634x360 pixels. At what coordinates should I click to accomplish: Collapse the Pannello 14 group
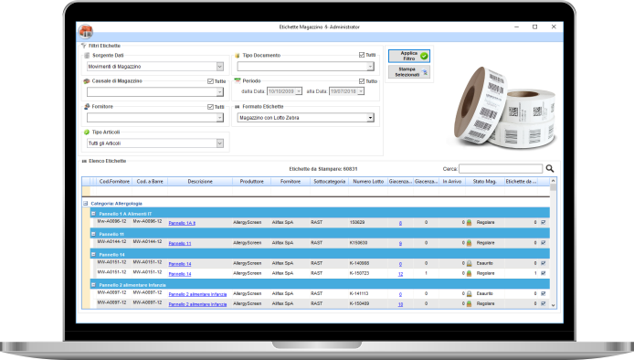(93, 254)
